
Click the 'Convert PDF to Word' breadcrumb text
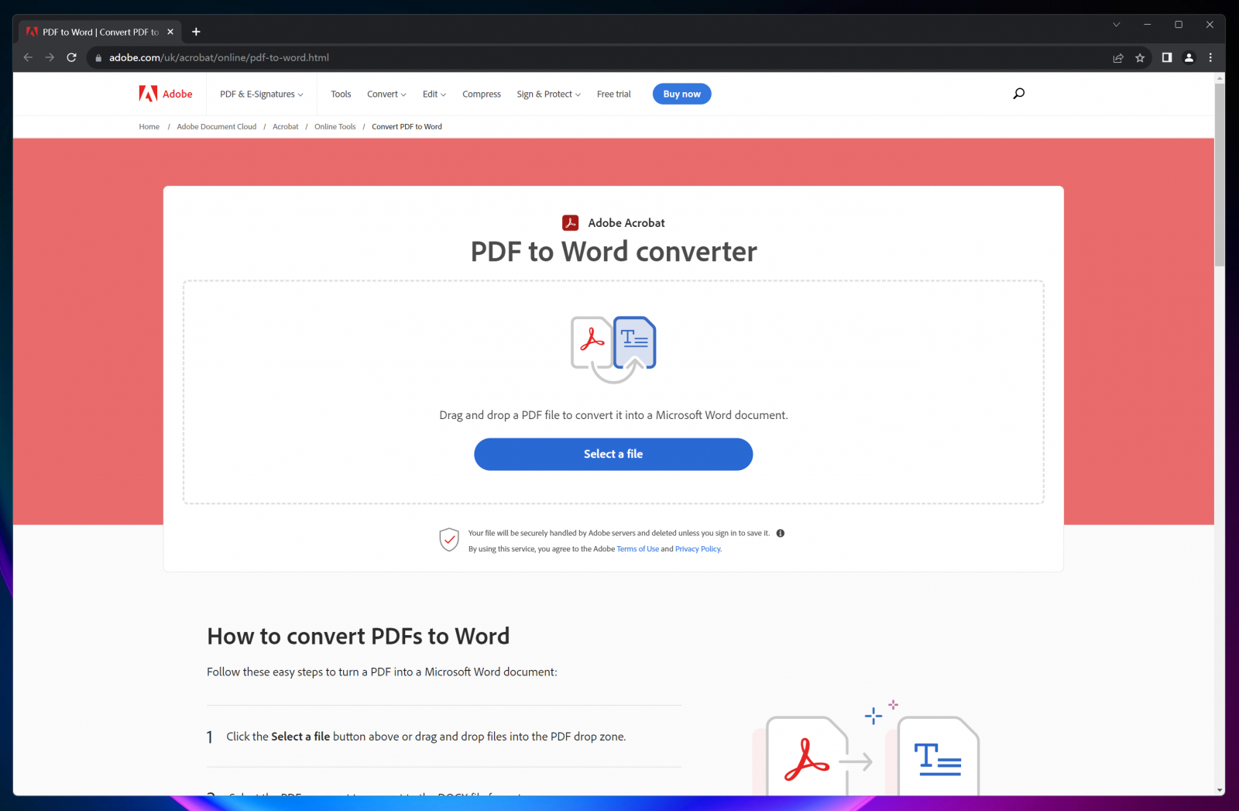point(407,127)
